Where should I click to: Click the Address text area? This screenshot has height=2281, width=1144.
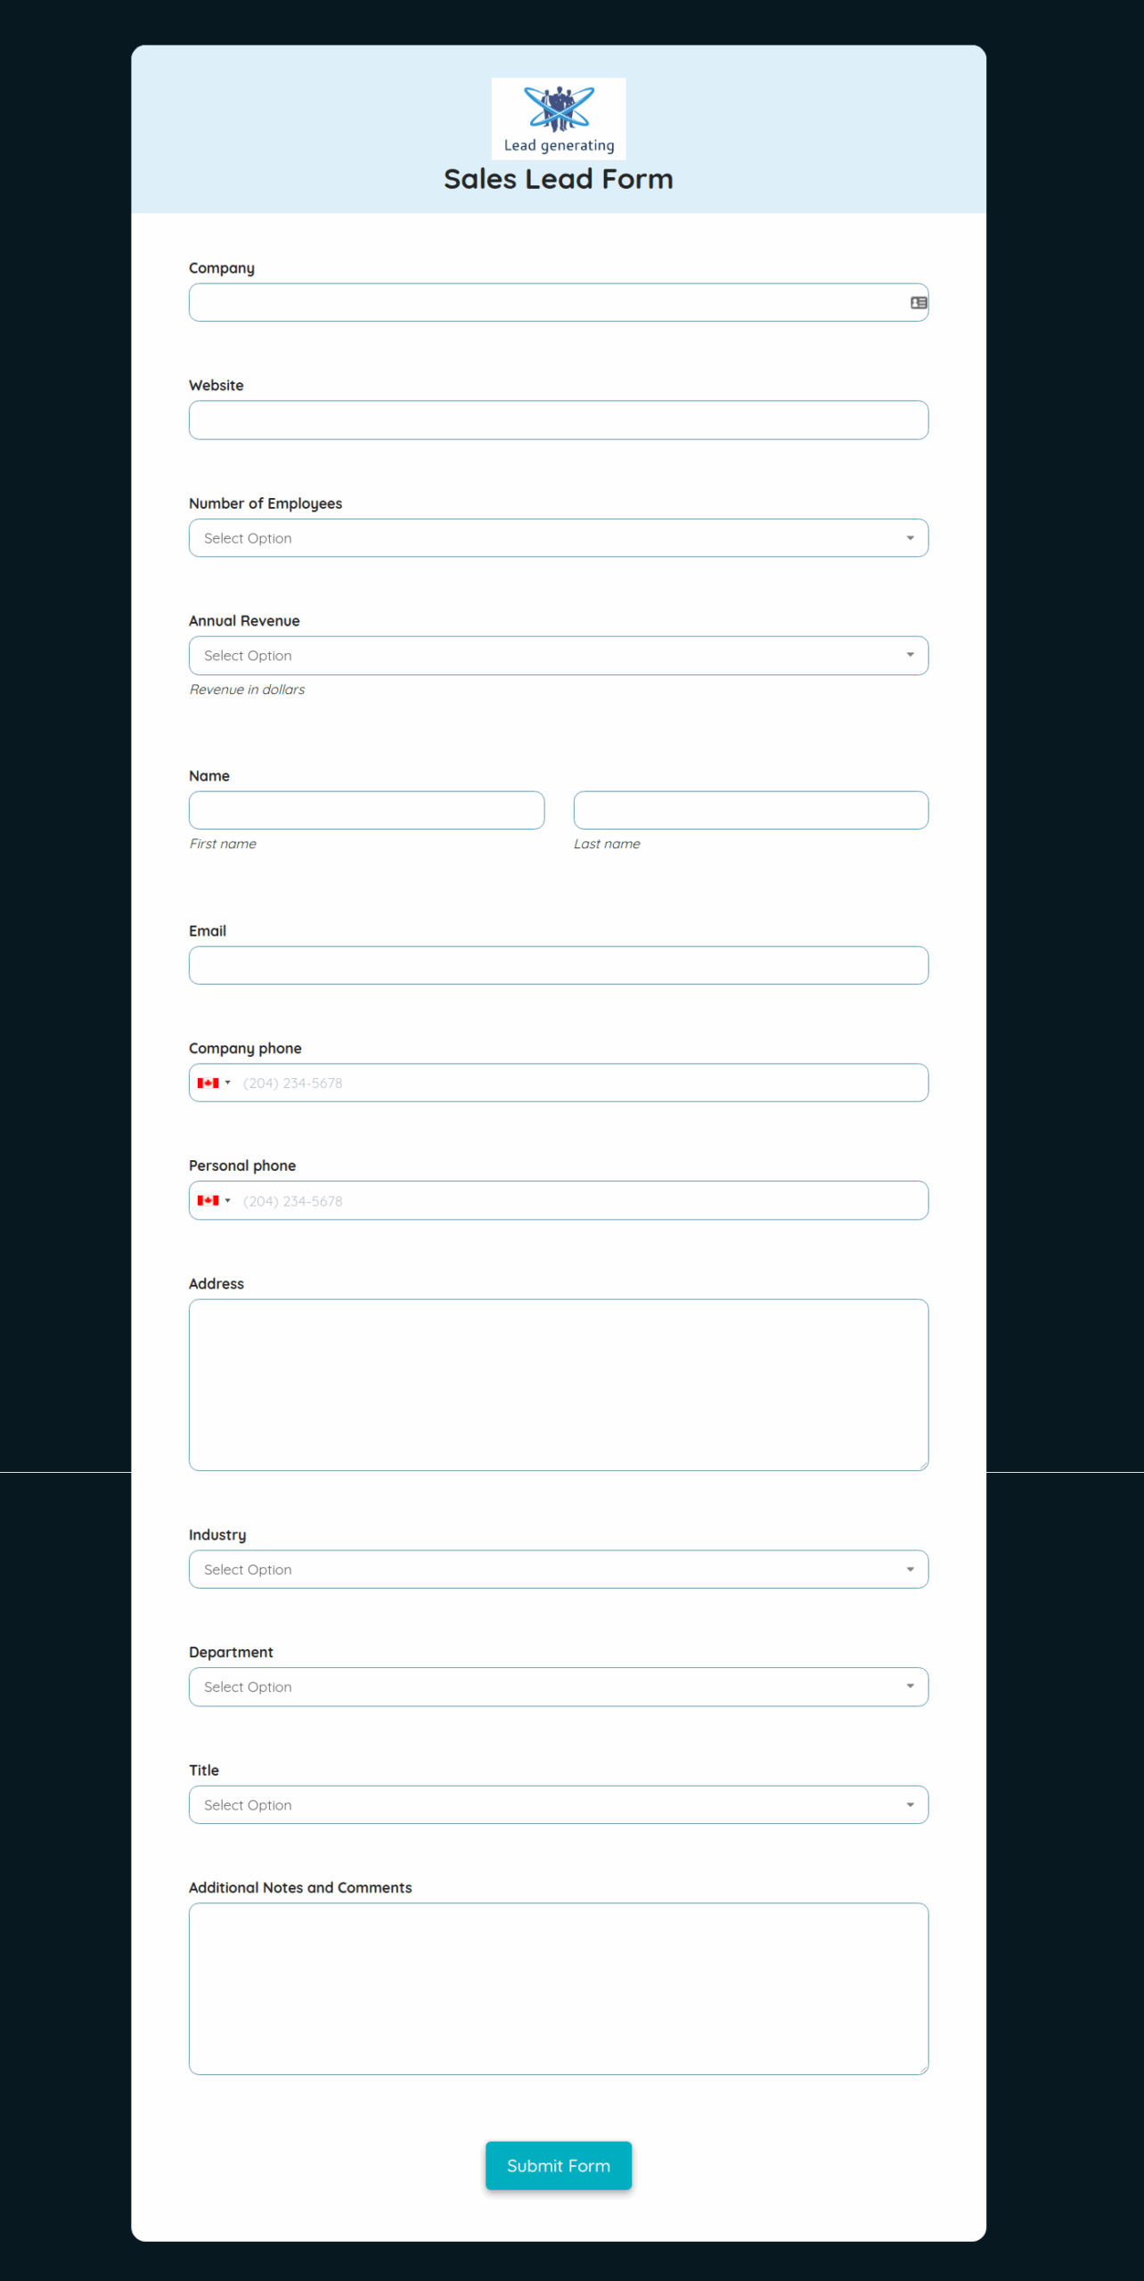pos(558,1384)
